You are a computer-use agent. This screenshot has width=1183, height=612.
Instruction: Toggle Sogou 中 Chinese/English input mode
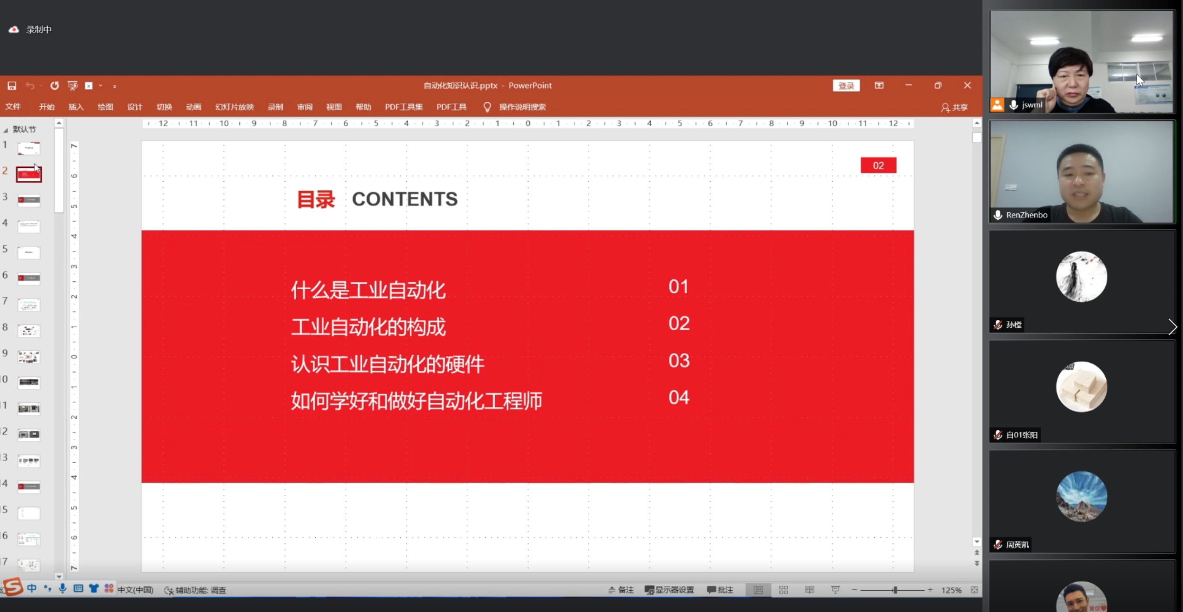32,588
